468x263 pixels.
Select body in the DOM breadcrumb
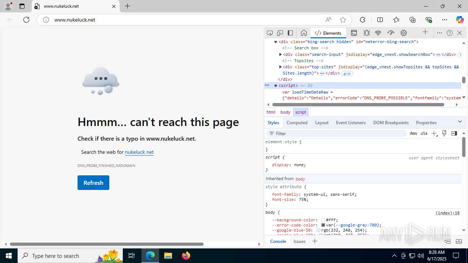coord(285,112)
